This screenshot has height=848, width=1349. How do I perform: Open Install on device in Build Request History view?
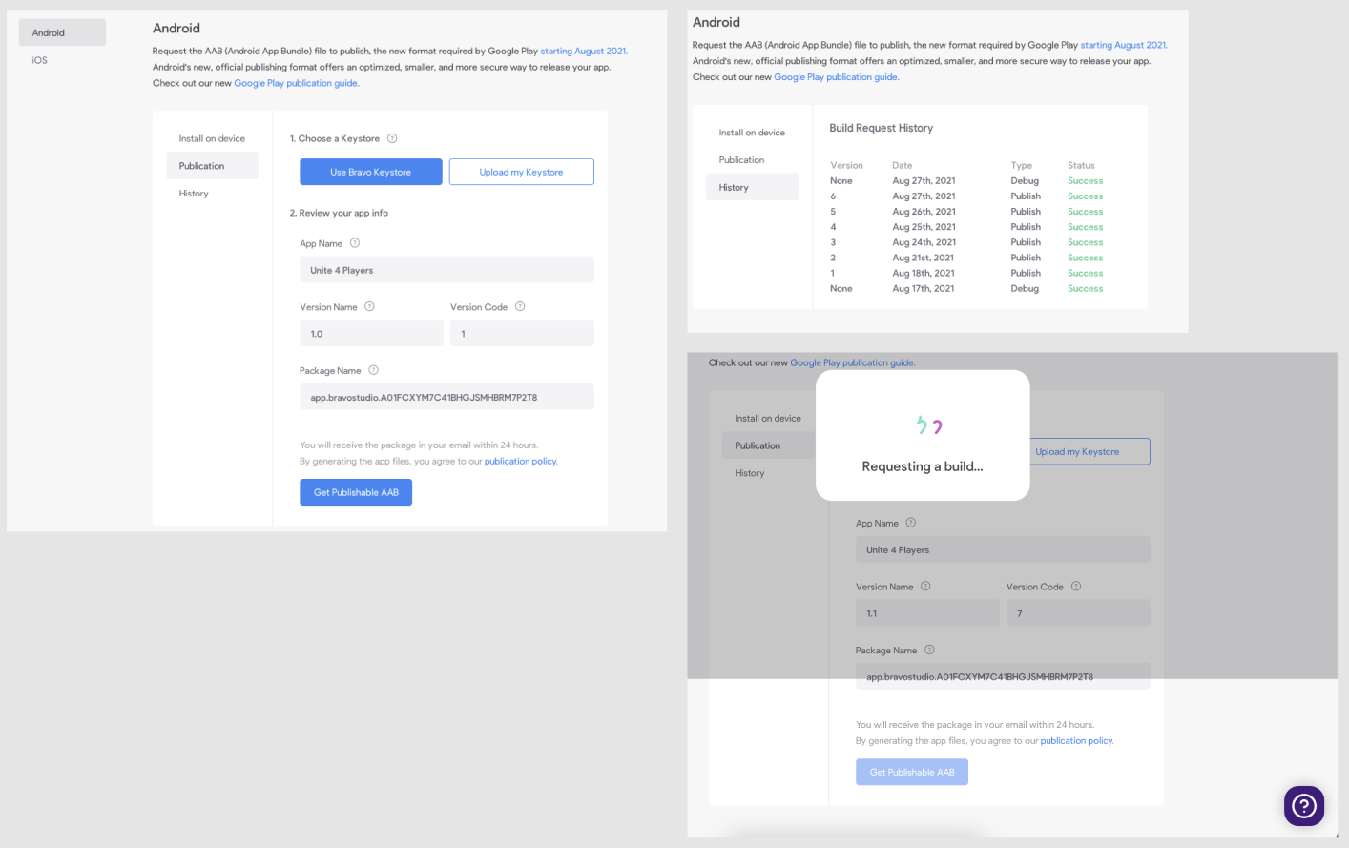click(x=752, y=133)
